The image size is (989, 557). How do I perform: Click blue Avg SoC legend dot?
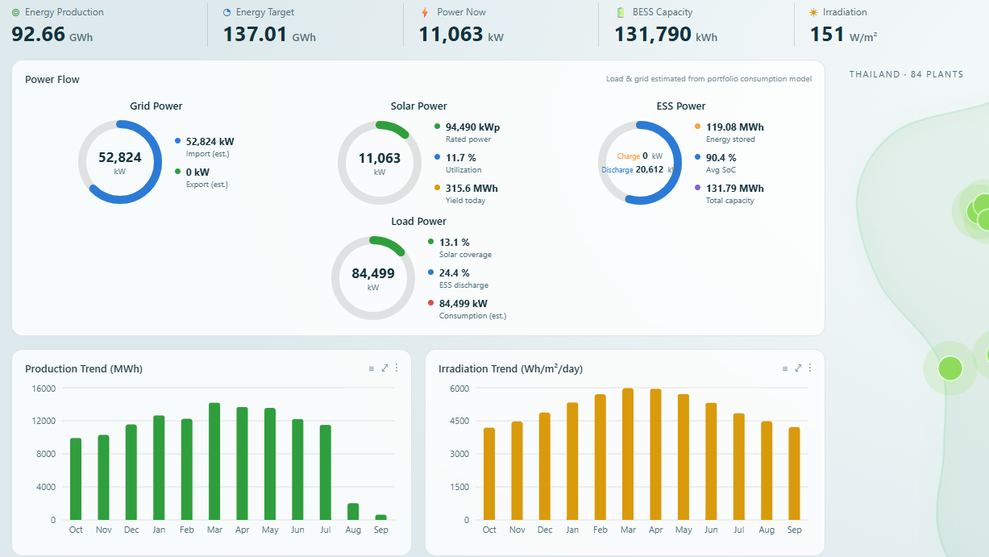[697, 157]
